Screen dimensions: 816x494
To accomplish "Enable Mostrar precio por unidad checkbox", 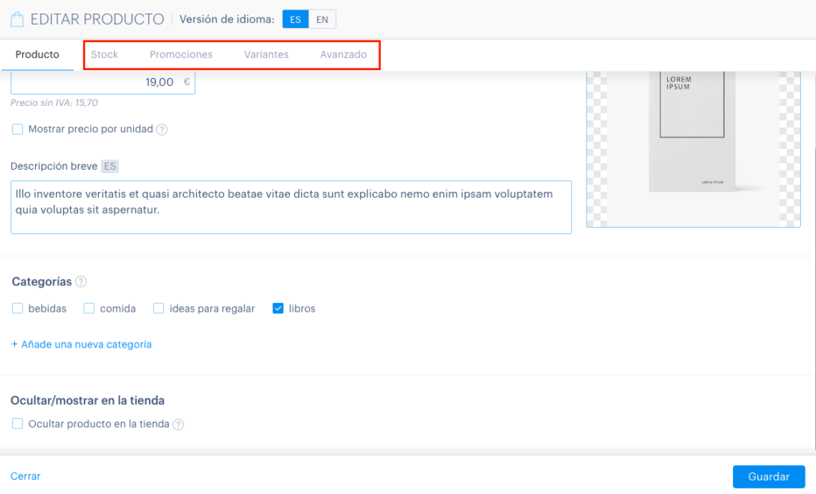I will click(18, 129).
